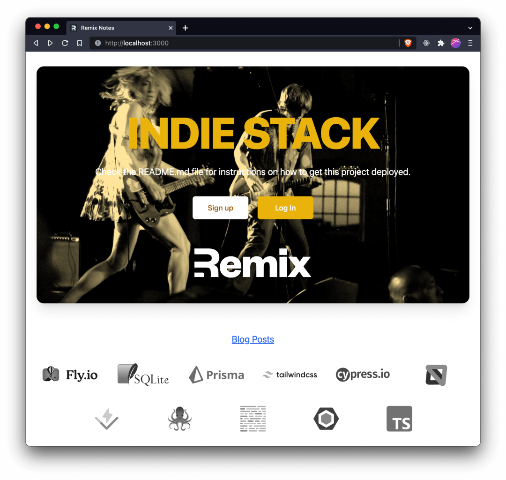The image size is (506, 480).
Task: Click the SQLite logo
Action: [143, 375]
